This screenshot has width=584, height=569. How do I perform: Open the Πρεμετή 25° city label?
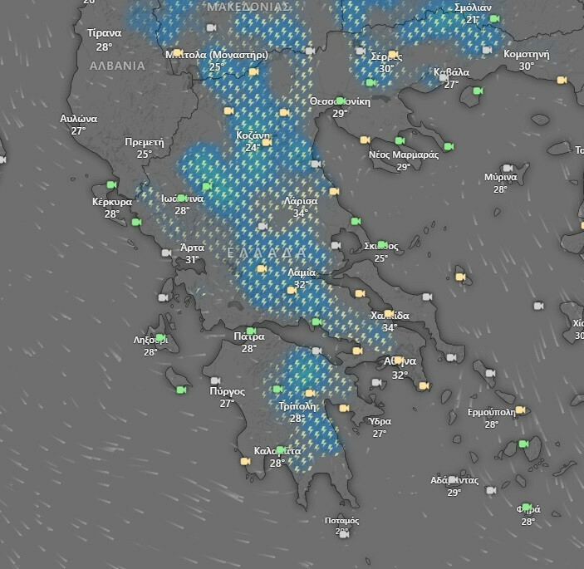[x=145, y=148]
